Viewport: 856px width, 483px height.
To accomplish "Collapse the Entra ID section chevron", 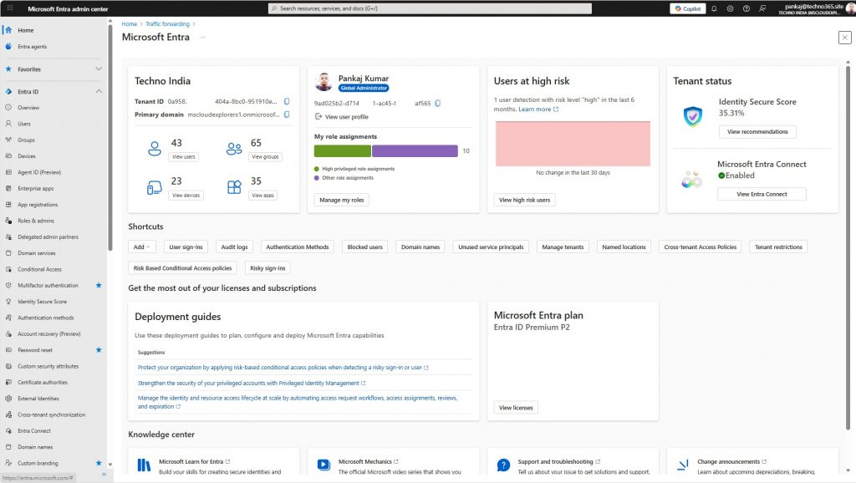I will 99,90.
